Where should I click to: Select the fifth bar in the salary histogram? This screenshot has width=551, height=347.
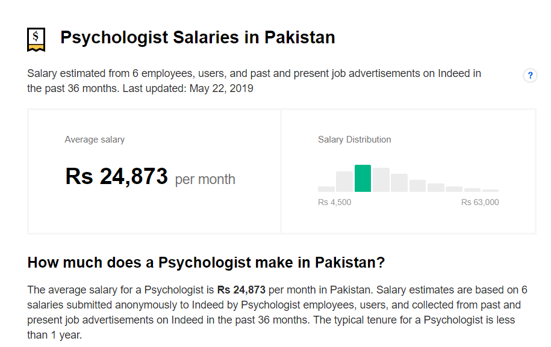[399, 183]
